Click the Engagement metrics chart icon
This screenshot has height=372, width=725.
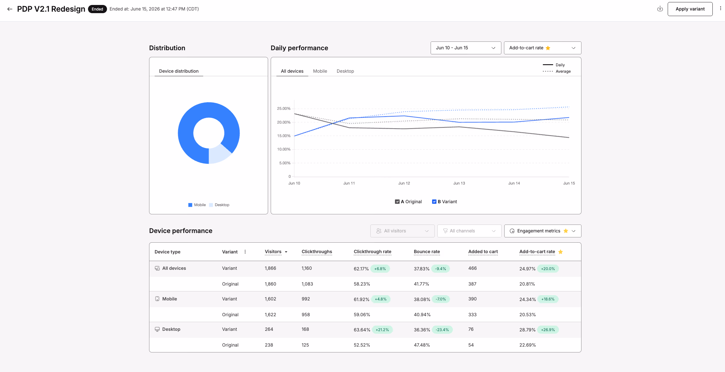click(x=512, y=231)
